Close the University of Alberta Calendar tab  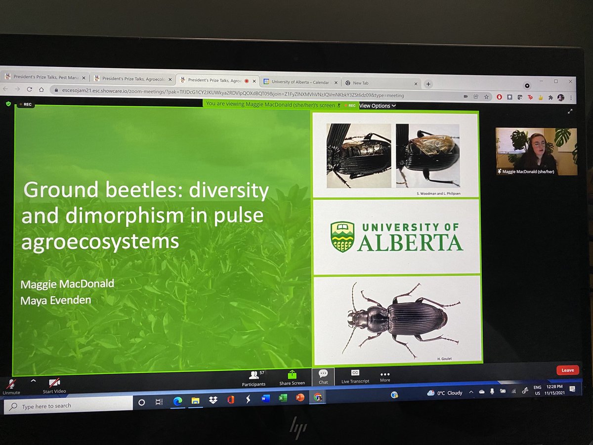click(x=335, y=82)
